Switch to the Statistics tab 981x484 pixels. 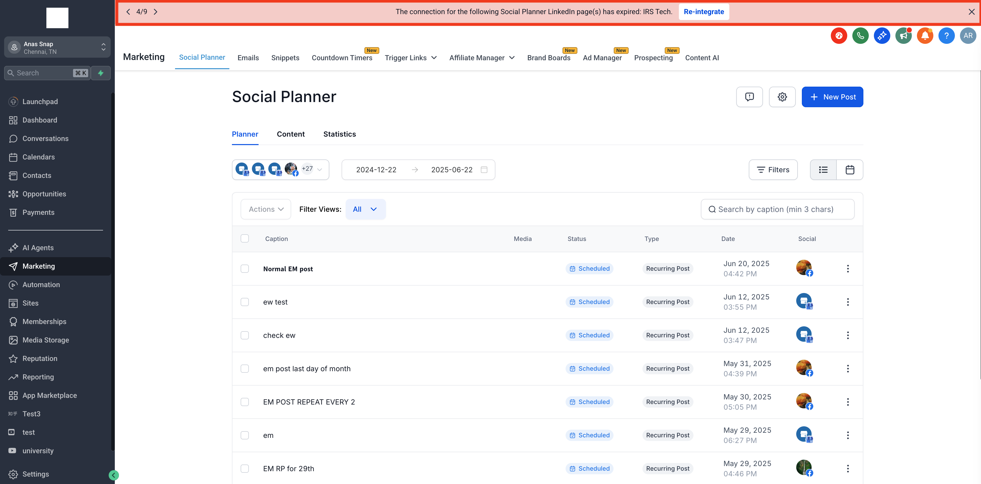339,134
